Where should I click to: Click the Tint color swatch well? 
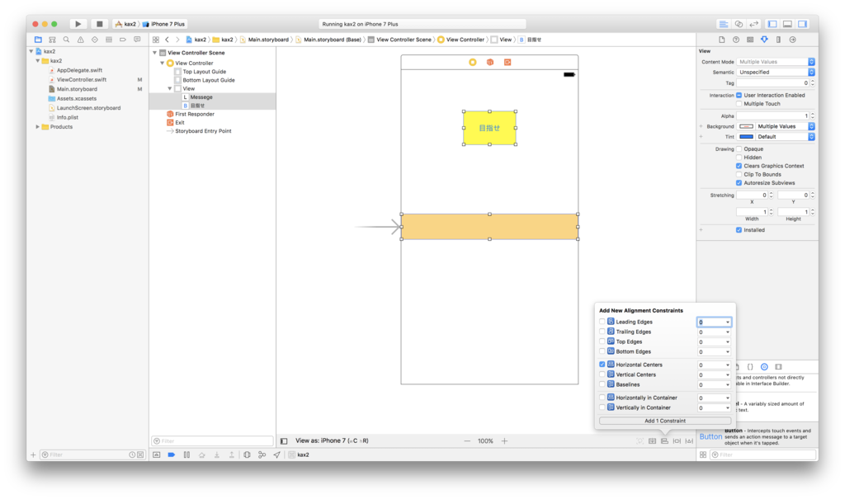coord(746,137)
